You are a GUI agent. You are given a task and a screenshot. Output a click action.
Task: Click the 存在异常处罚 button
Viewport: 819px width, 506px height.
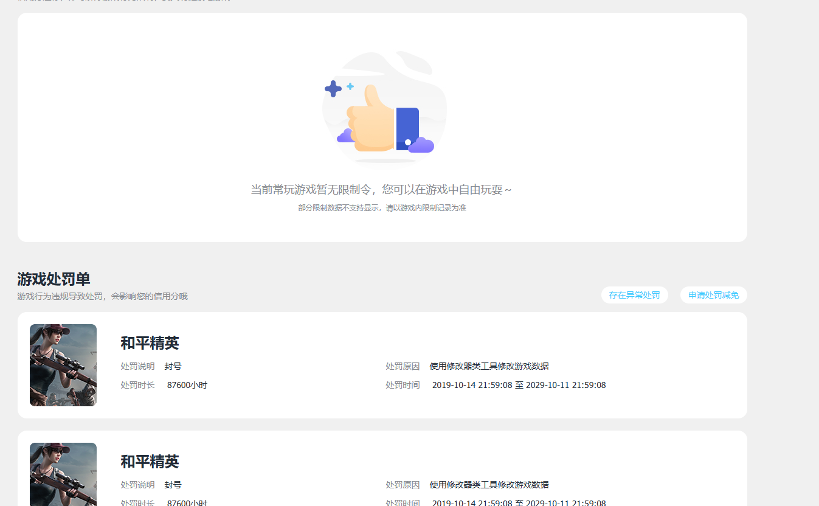click(x=634, y=295)
